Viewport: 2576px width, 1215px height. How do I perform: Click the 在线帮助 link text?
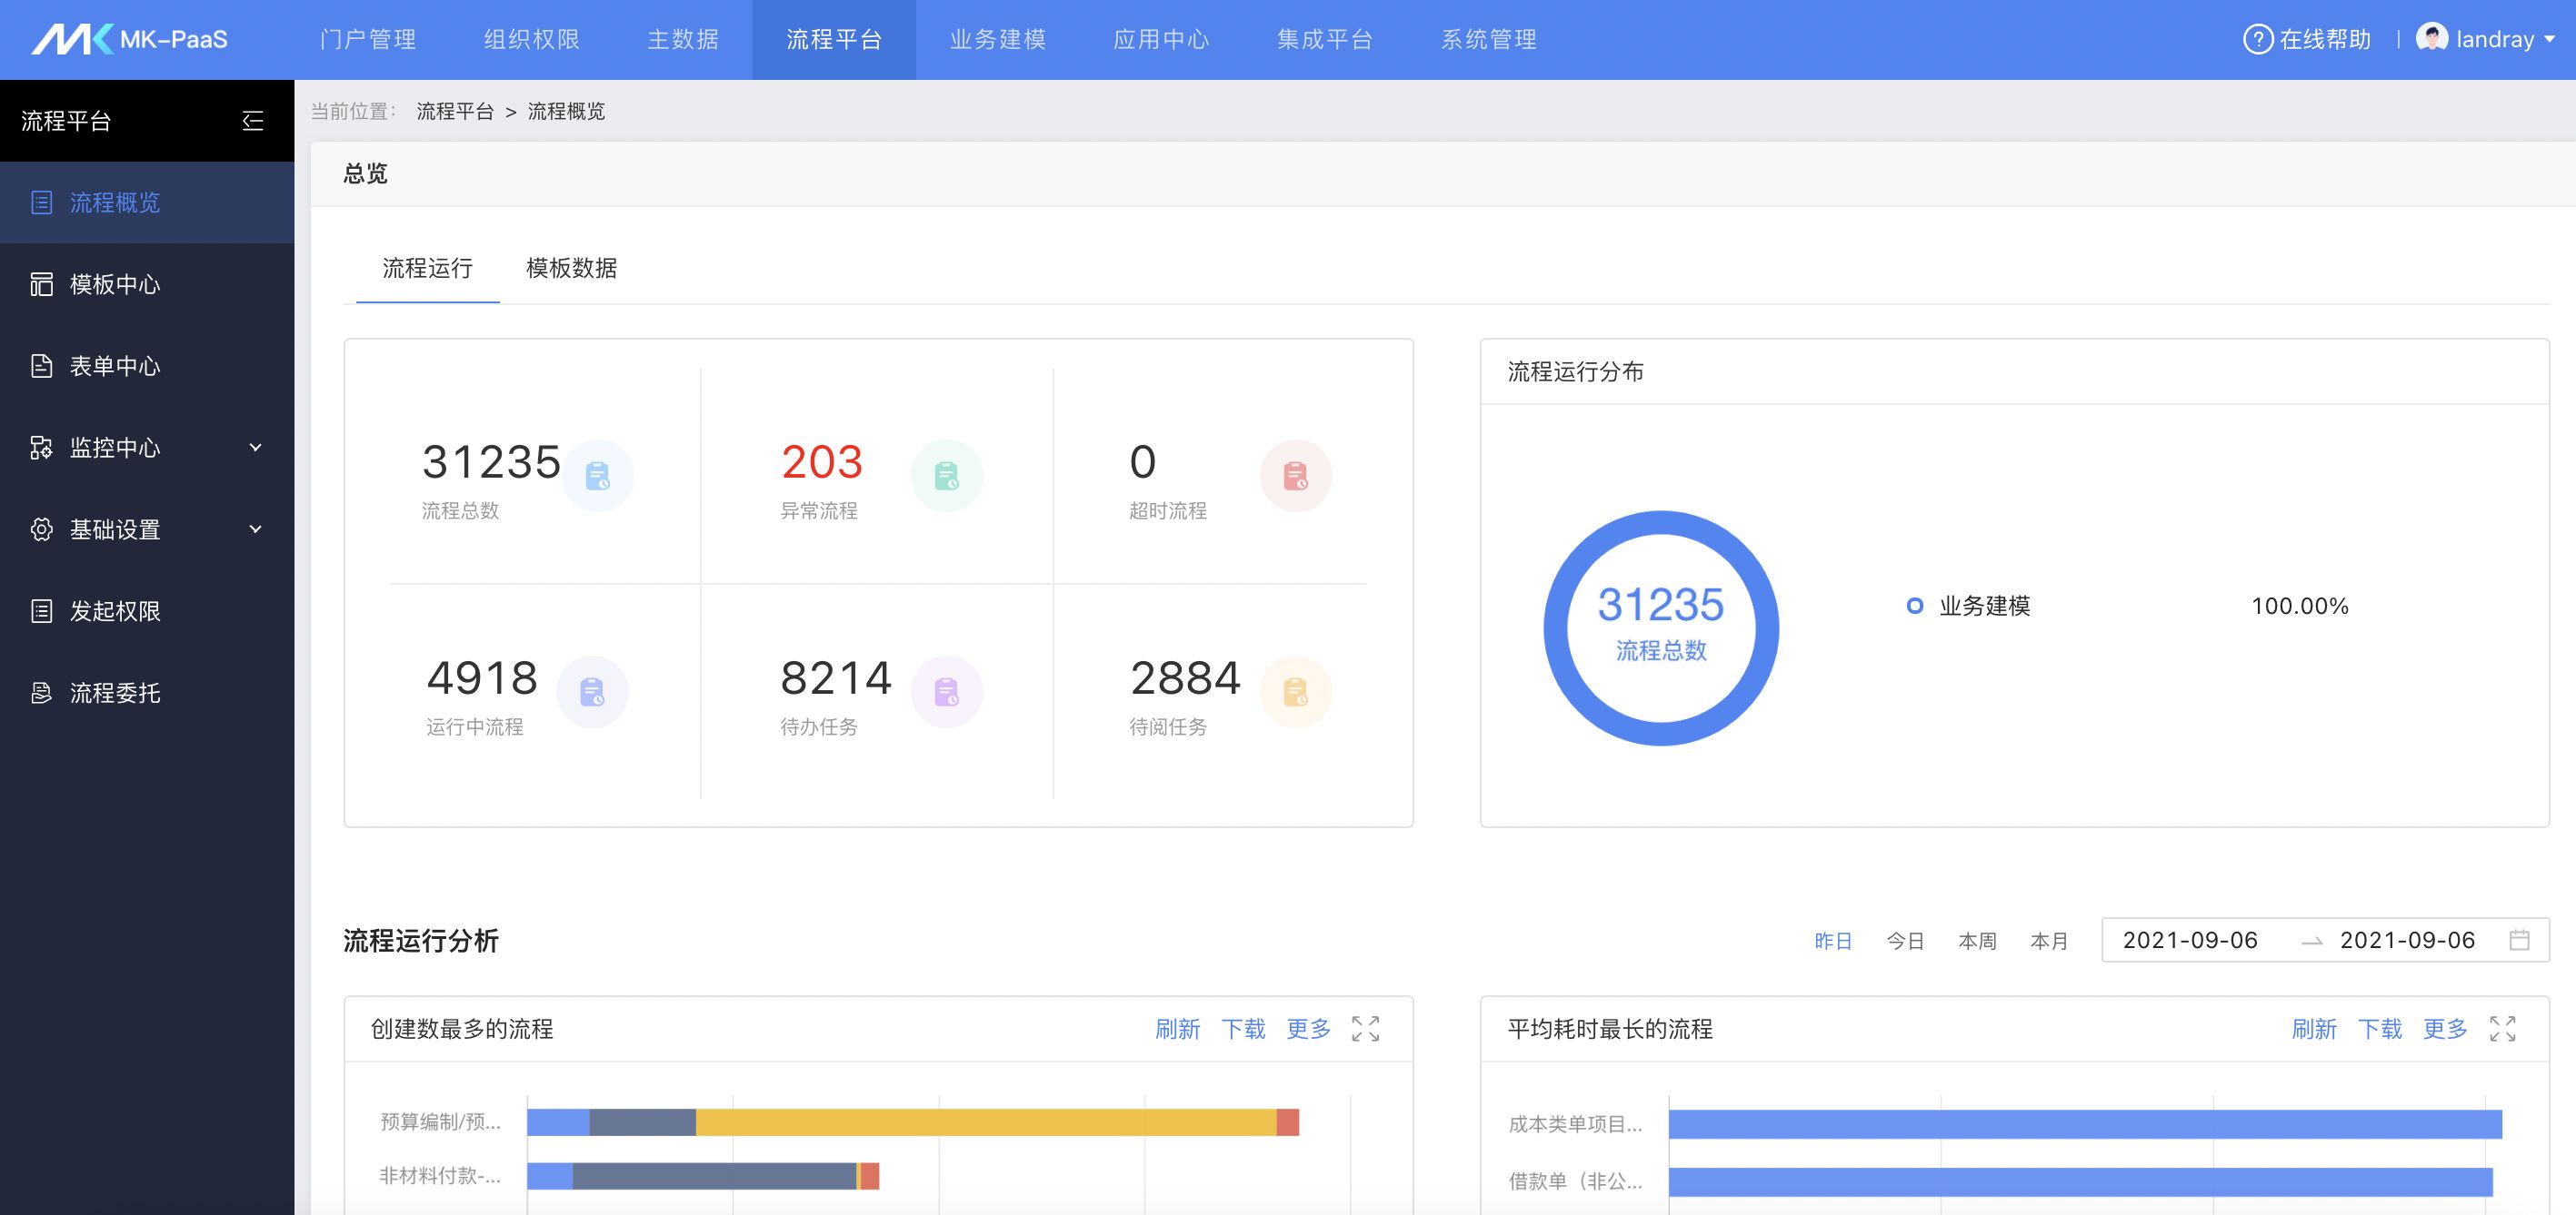click(2325, 39)
